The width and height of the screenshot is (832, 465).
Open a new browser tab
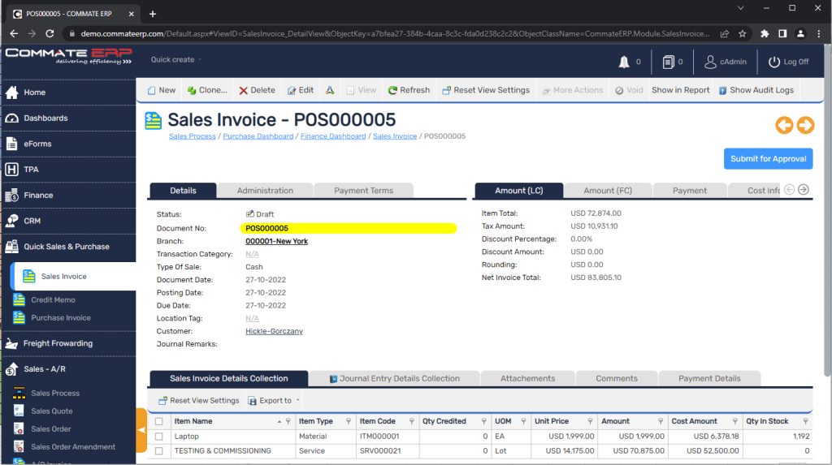(x=153, y=14)
